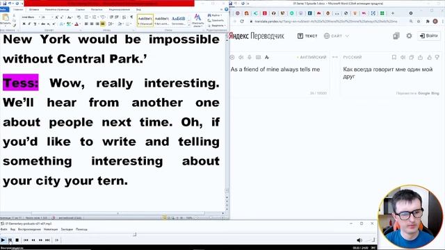Toggle italic formatting in Word ribbon

pyautogui.click(x=29, y=24)
